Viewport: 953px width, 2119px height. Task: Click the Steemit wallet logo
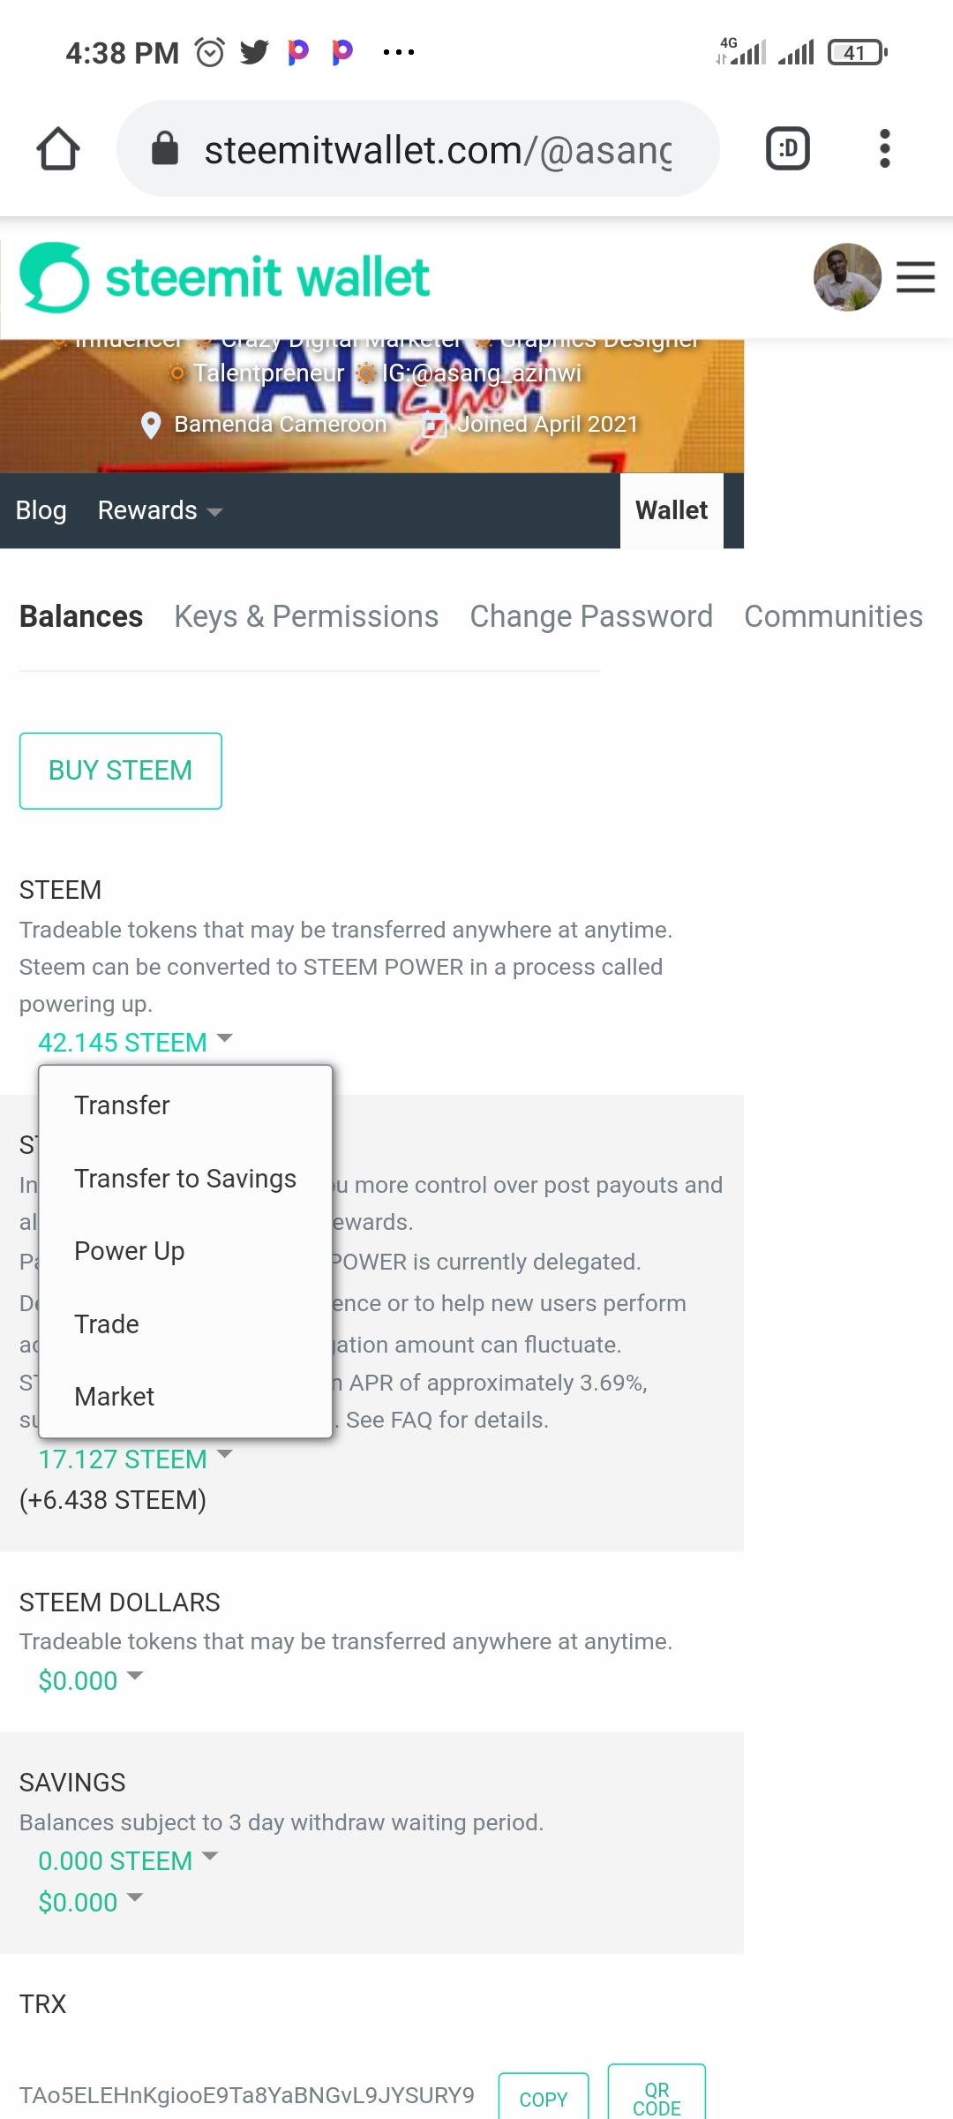[x=225, y=278]
